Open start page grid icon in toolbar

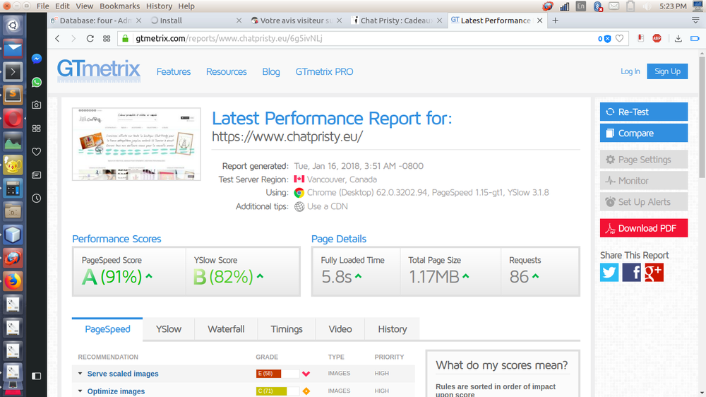click(107, 38)
